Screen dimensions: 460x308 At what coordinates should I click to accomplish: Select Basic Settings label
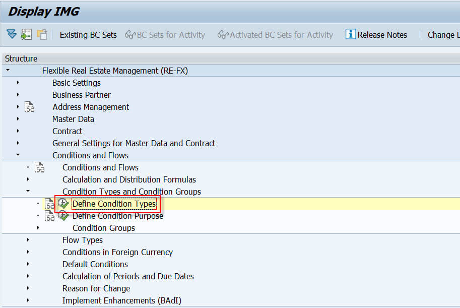[76, 83]
